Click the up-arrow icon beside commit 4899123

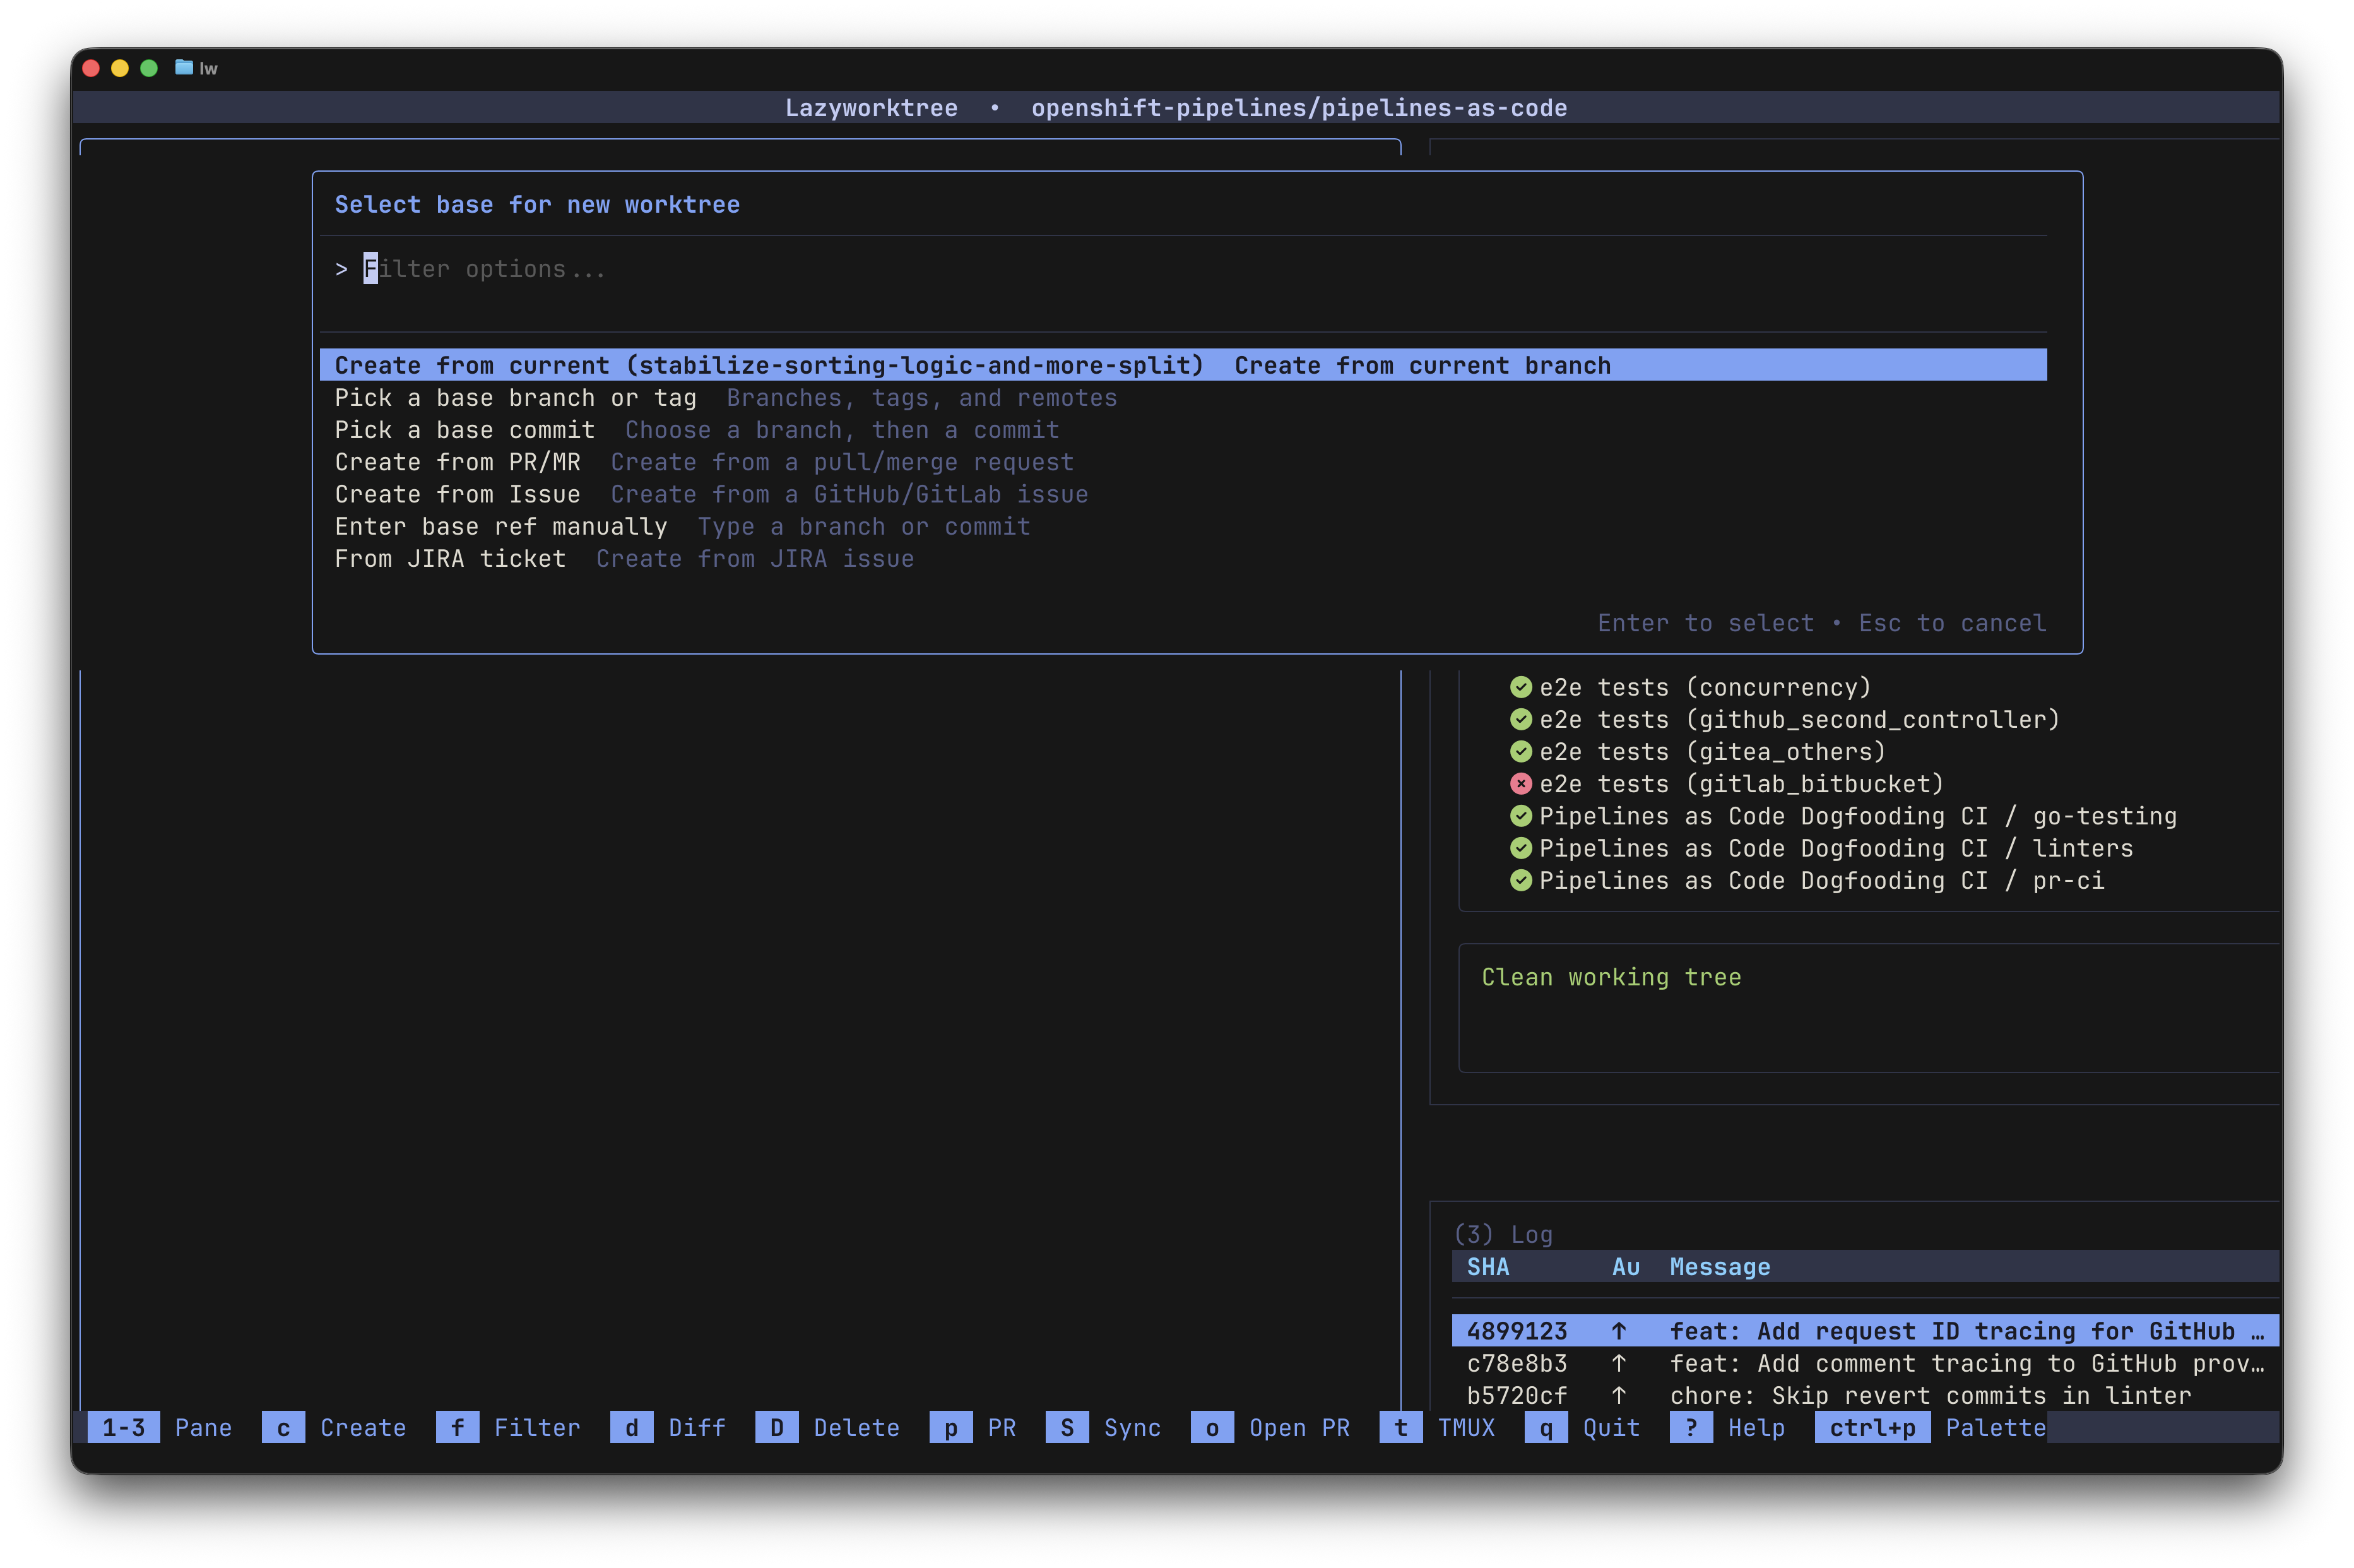coord(1620,1331)
